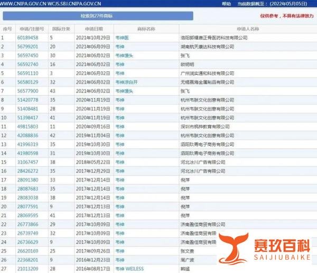The height and width of the screenshot is (273, 317).
Task: Click class value 43 in row 7
Action: 52,91
